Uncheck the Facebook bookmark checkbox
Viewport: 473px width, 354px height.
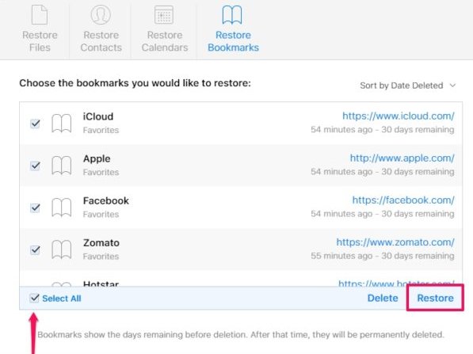[36, 207]
